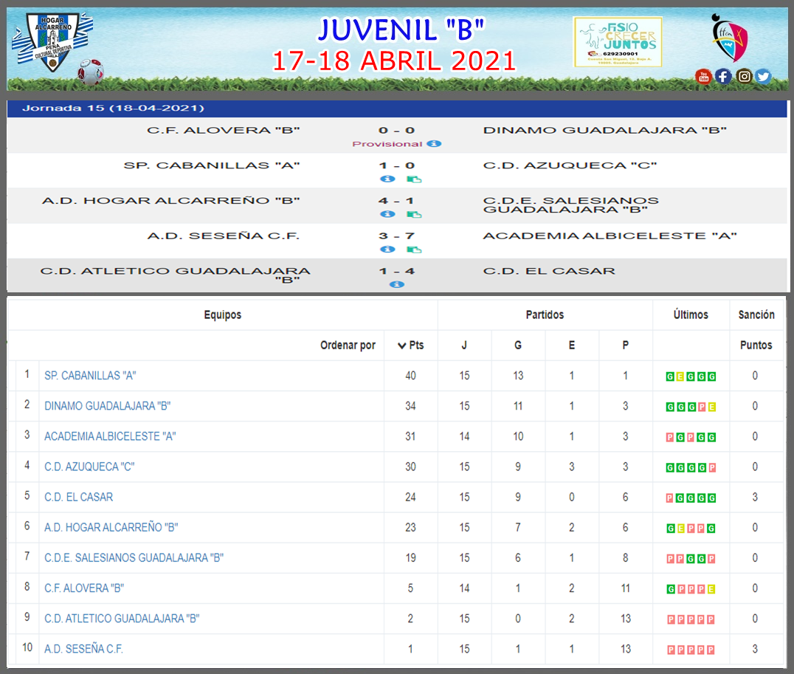Click info icon next to Provisional
The width and height of the screenshot is (794, 674).
[434, 144]
